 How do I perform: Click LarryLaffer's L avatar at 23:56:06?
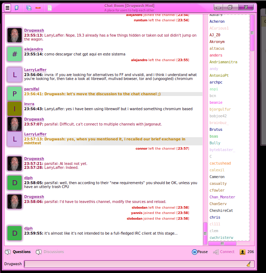click(15, 75)
